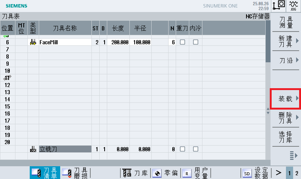The width and height of the screenshot is (301, 179).
Task: Click the tool table vertical scrollbar thumb
Action: point(268,41)
